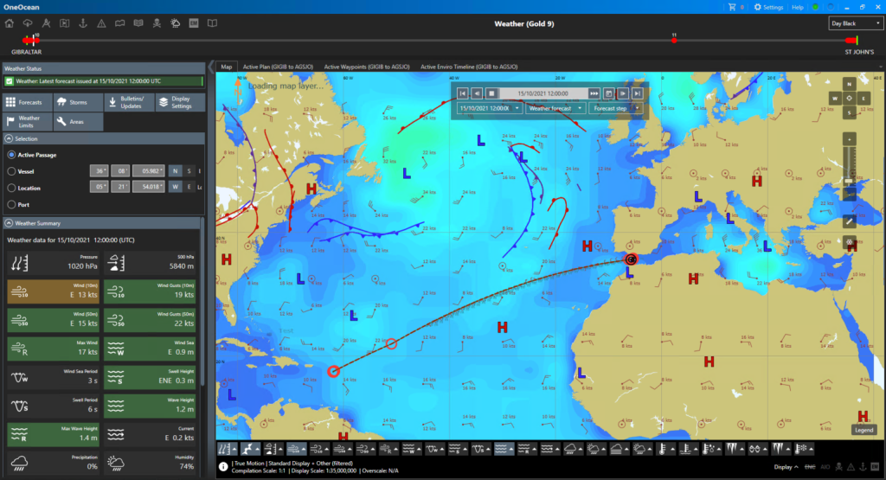Open Display Settings button
This screenshot has width=886, height=480.
(x=180, y=102)
